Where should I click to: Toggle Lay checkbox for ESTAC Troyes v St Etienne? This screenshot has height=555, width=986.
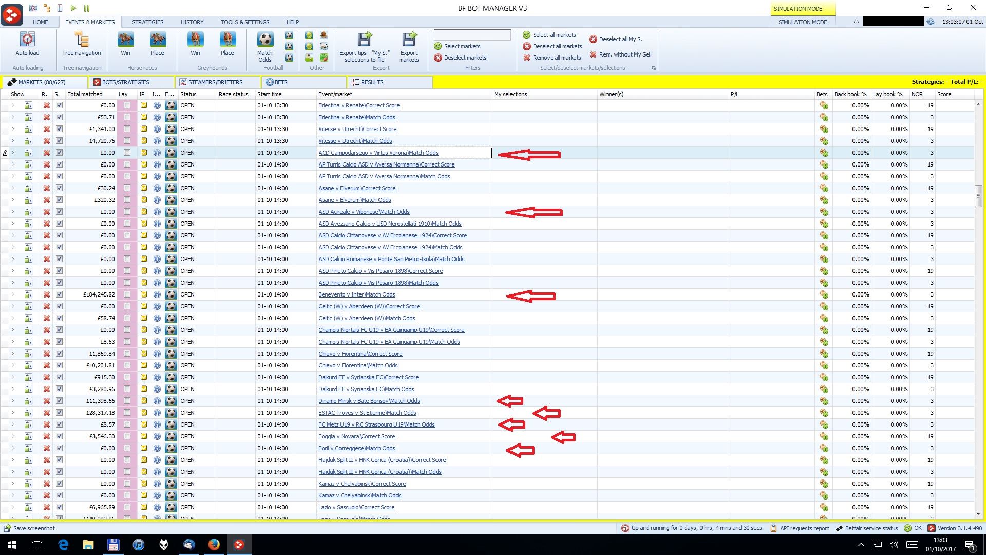[x=127, y=413]
